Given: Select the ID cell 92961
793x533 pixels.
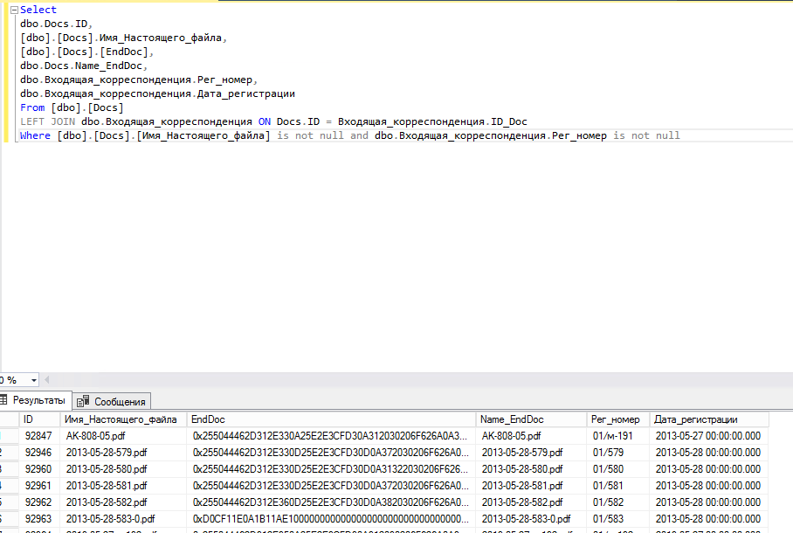Looking at the screenshot, I should click(39, 486).
